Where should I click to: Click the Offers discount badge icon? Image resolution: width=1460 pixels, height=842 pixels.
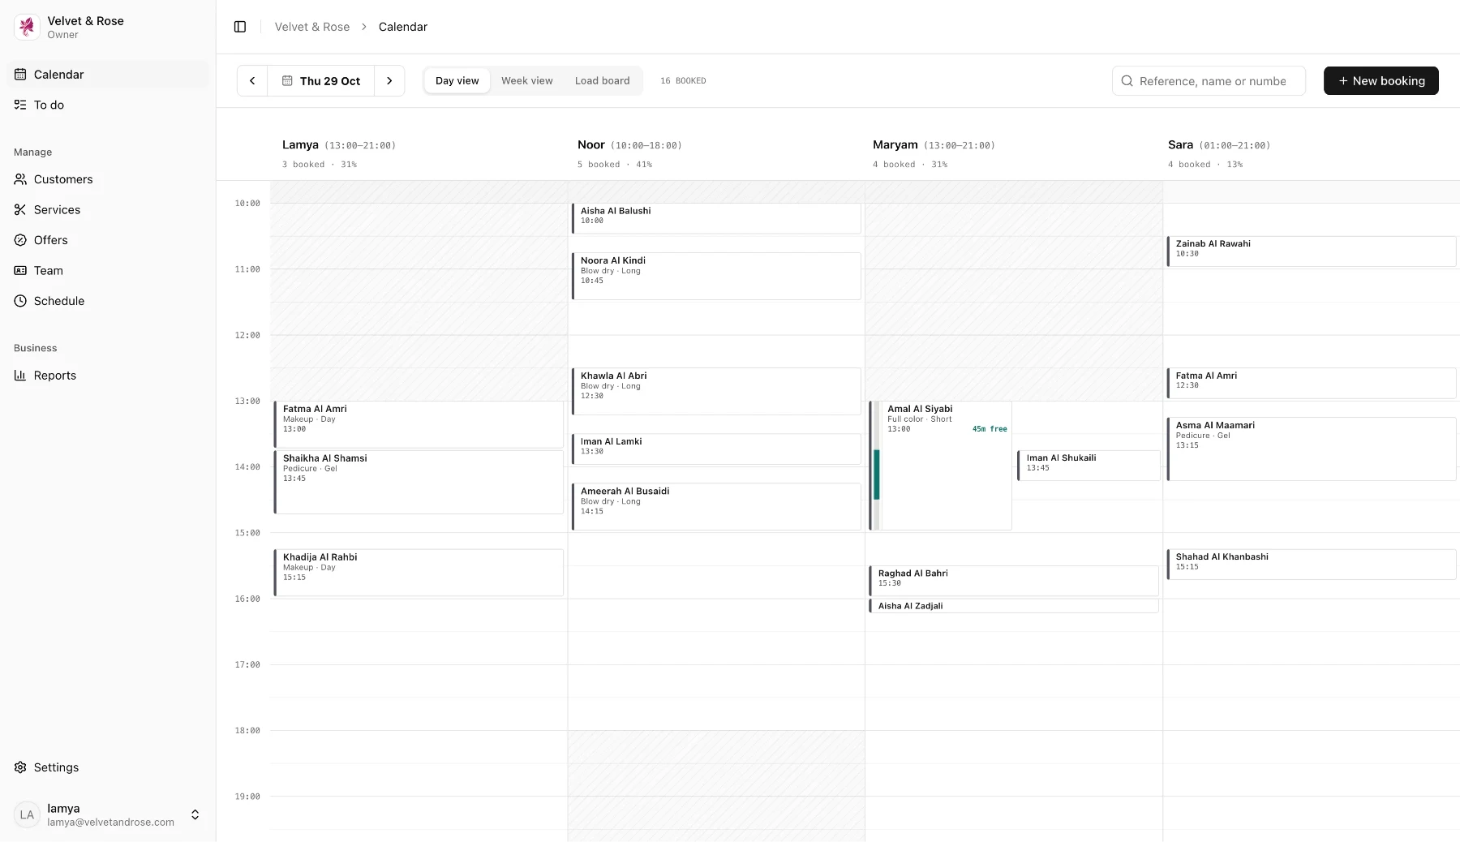[20, 240]
